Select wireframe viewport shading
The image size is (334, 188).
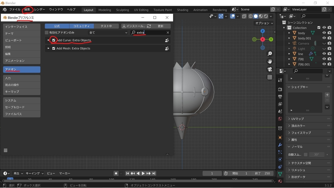[250, 16]
